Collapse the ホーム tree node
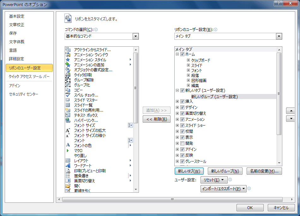The height and width of the screenshot is (216, 300). (x=177, y=54)
